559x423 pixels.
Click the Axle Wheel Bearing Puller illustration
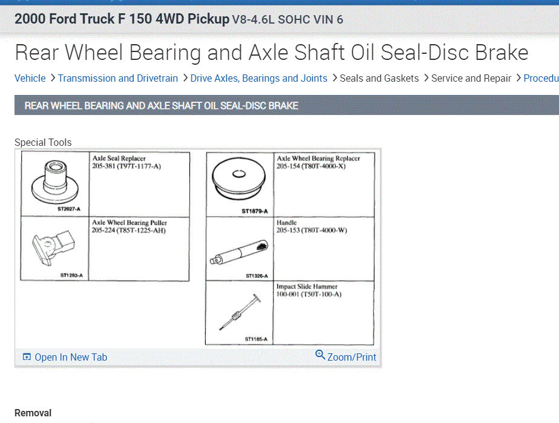coord(56,246)
